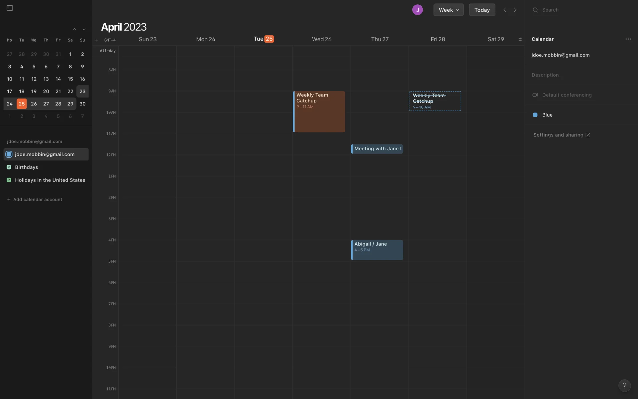Click the help question mark icon
The height and width of the screenshot is (399, 638).
point(624,385)
